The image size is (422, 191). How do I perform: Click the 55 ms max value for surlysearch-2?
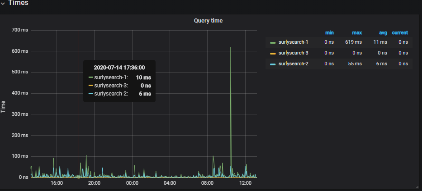click(x=356, y=64)
